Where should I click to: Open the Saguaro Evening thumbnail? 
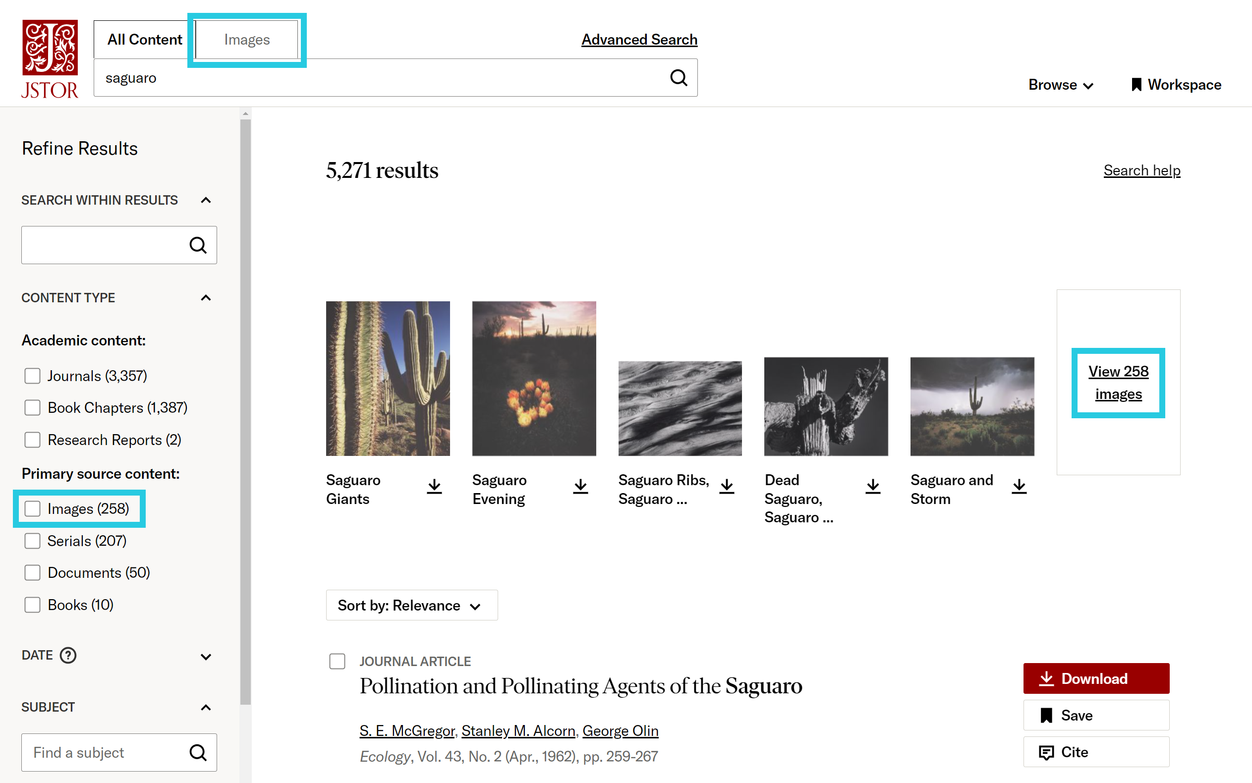534,379
